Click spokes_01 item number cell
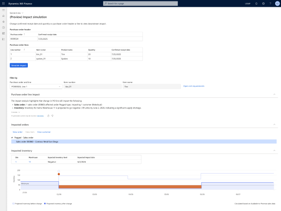The image size is (281, 211). [48, 59]
